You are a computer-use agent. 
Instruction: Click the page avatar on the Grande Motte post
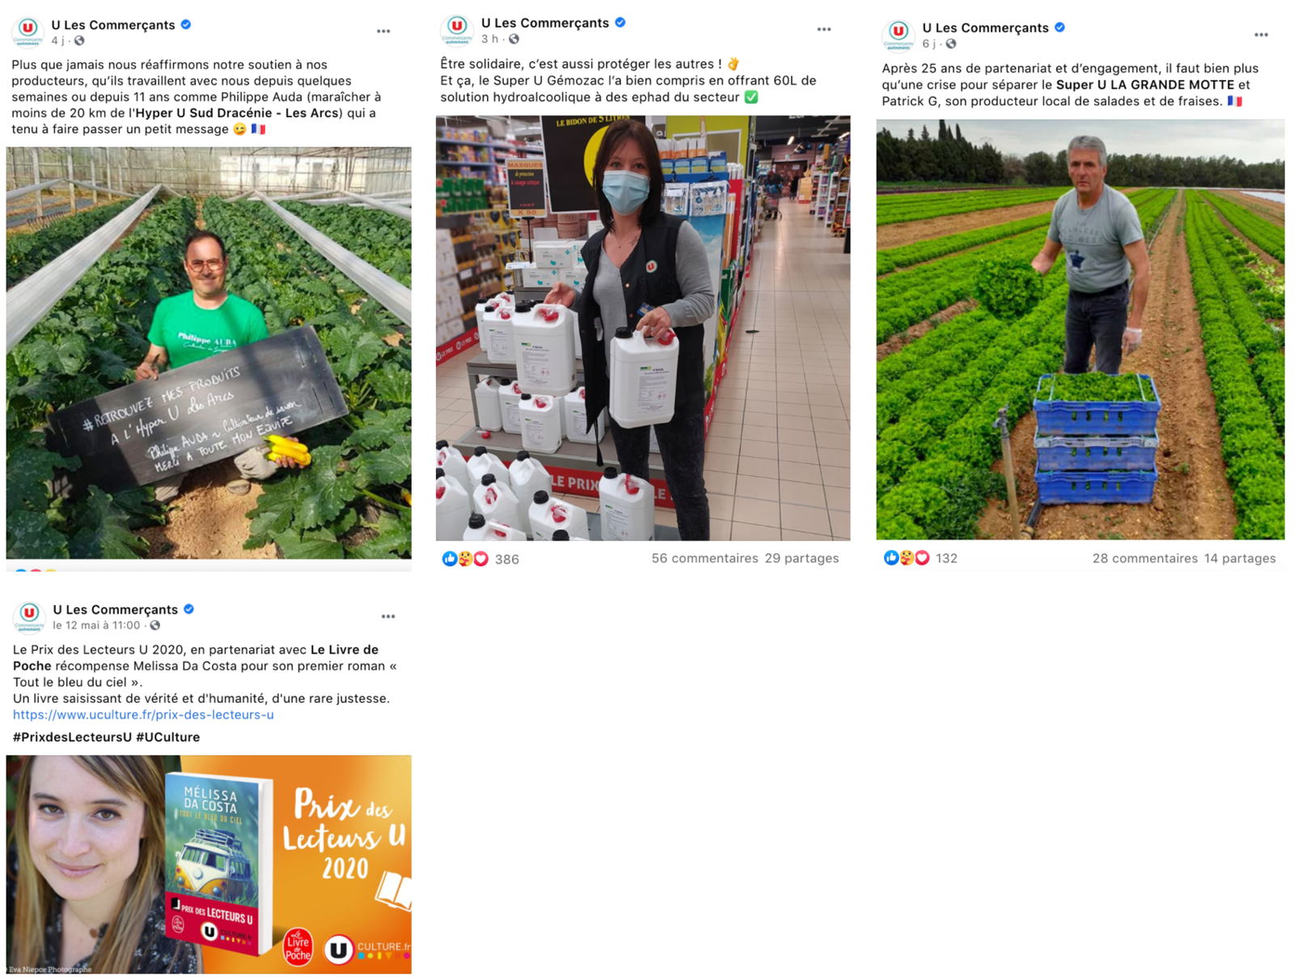898,35
